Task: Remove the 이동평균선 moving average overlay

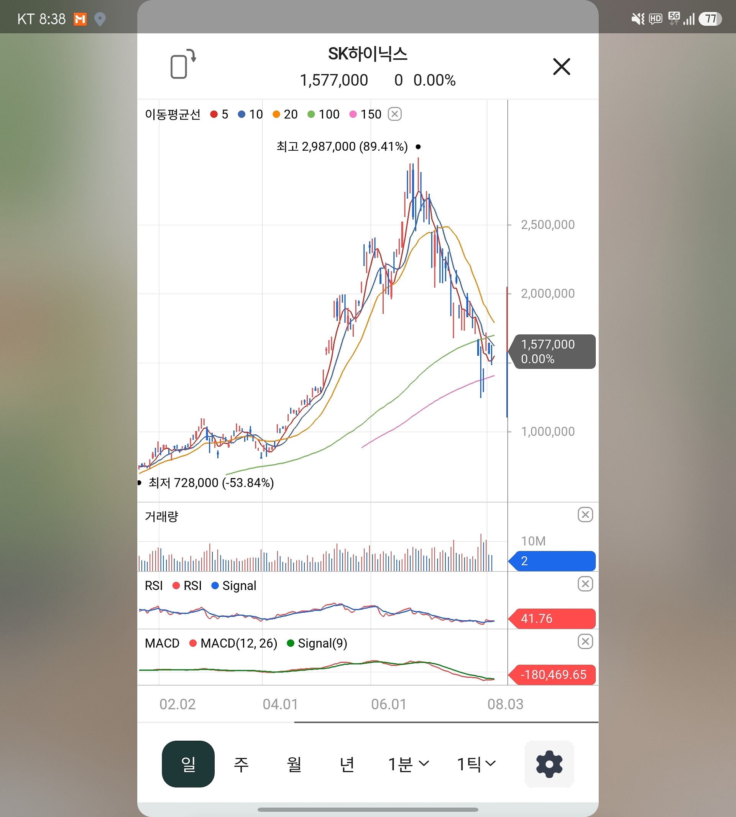Action: point(395,114)
